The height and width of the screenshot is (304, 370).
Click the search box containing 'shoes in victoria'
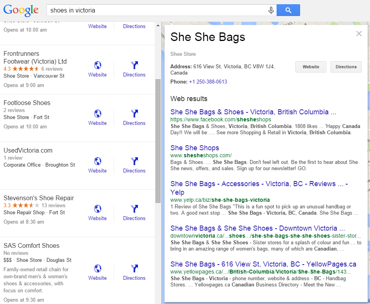click(x=156, y=11)
